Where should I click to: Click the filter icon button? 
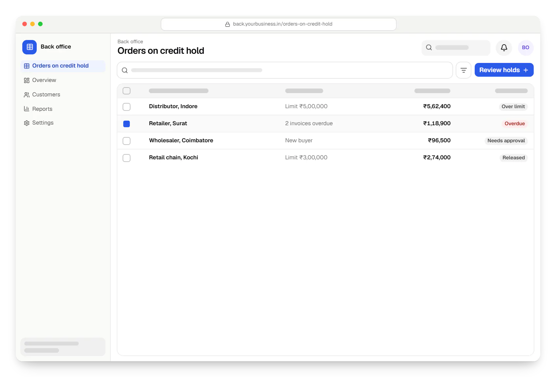click(464, 70)
